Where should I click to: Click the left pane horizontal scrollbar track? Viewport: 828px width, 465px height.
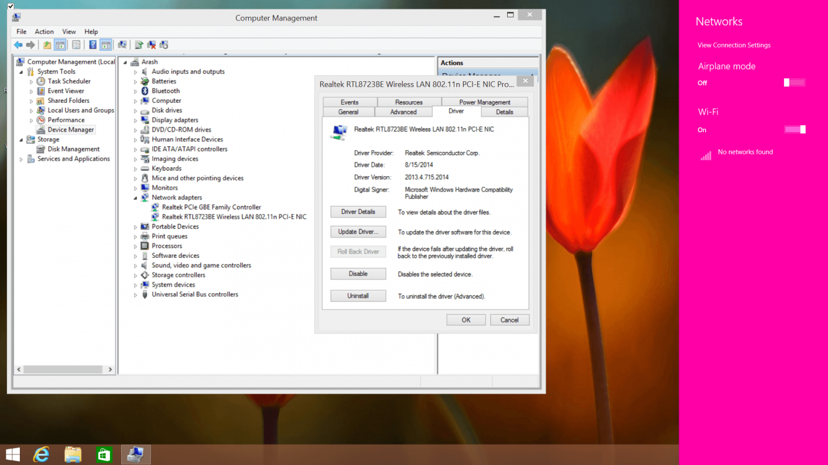click(63, 370)
